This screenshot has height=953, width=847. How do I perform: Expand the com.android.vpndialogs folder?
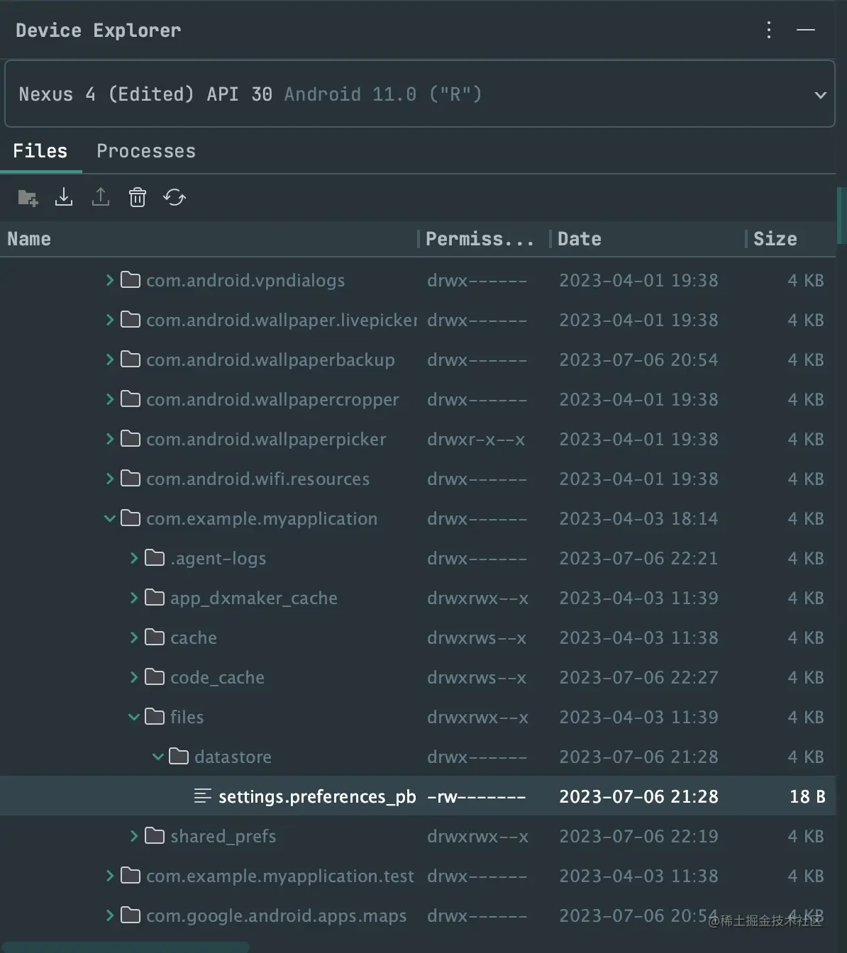110,280
